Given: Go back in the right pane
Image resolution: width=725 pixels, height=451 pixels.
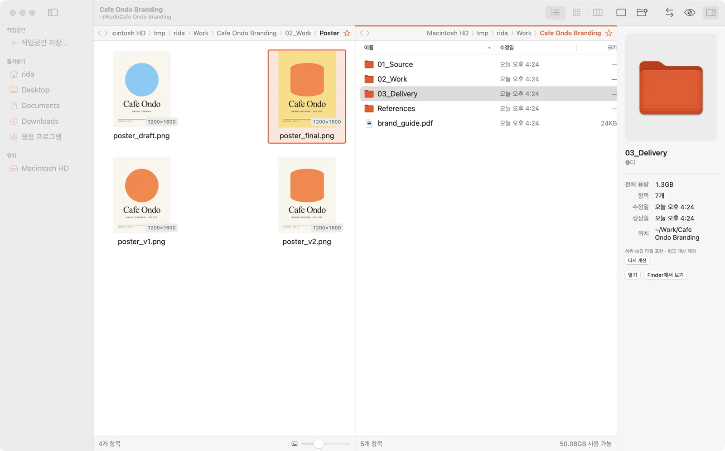Looking at the screenshot, I should coord(362,33).
